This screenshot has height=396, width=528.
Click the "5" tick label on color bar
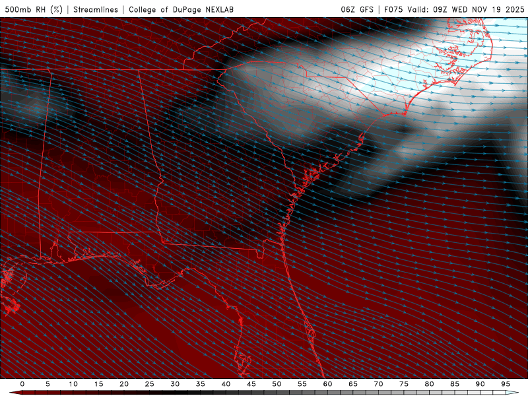tap(48, 384)
